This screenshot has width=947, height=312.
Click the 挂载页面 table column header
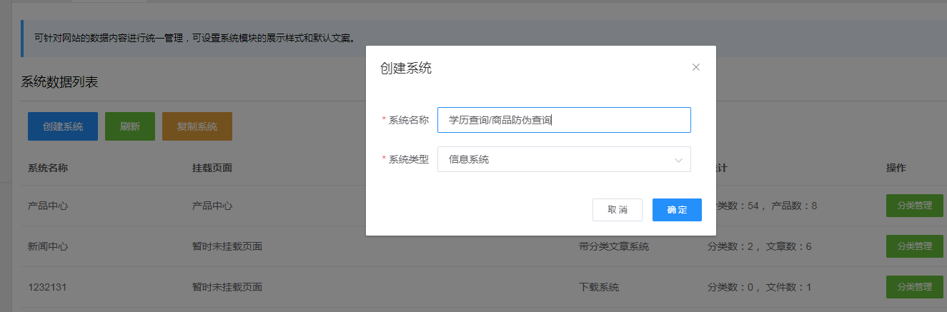coord(212,168)
